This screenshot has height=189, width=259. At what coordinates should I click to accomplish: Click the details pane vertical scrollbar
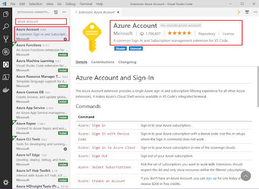pos(257,87)
